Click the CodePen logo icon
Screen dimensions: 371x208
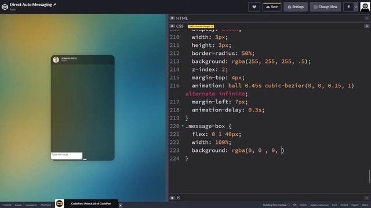tap(5, 7)
